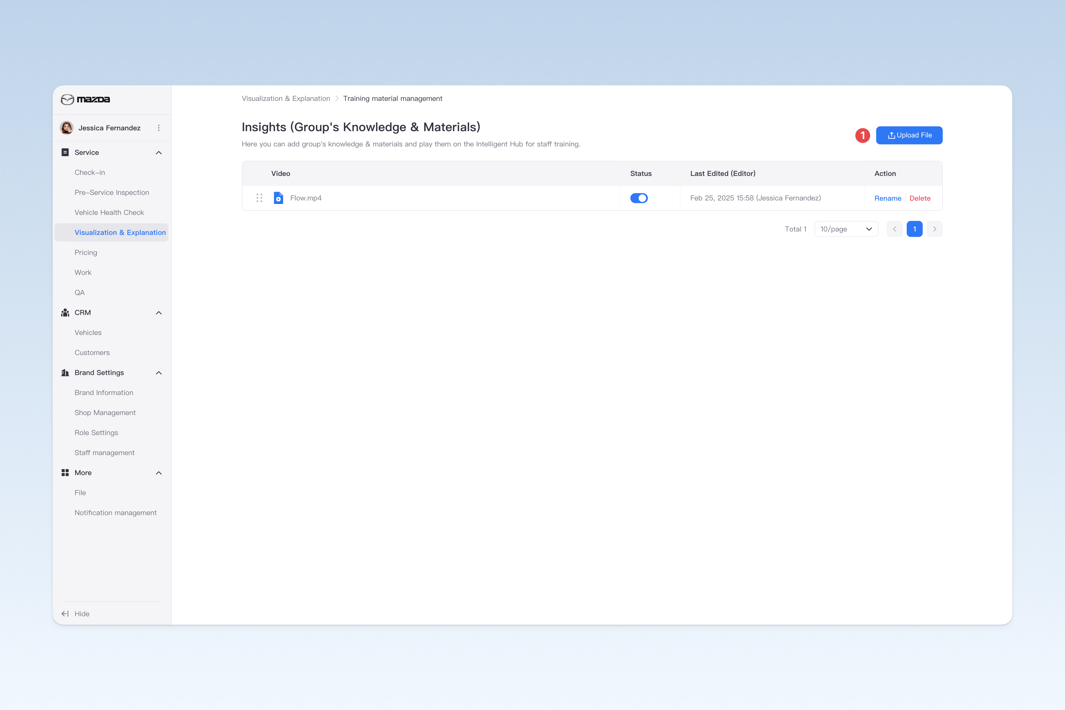Image resolution: width=1065 pixels, height=710 pixels.
Task: Collapse the Brand Settings chevron
Action: pyautogui.click(x=159, y=373)
